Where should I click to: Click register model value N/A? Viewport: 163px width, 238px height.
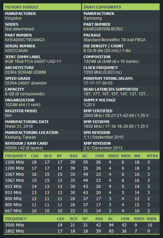coord(8,116)
